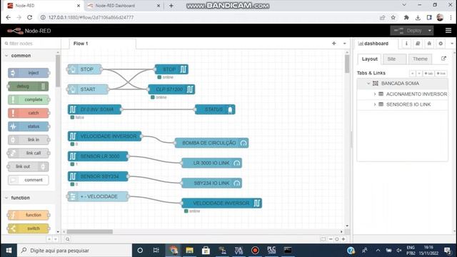Select the Flow 1 workspace tab
Viewport: 457px width, 257px height.
tap(103, 44)
